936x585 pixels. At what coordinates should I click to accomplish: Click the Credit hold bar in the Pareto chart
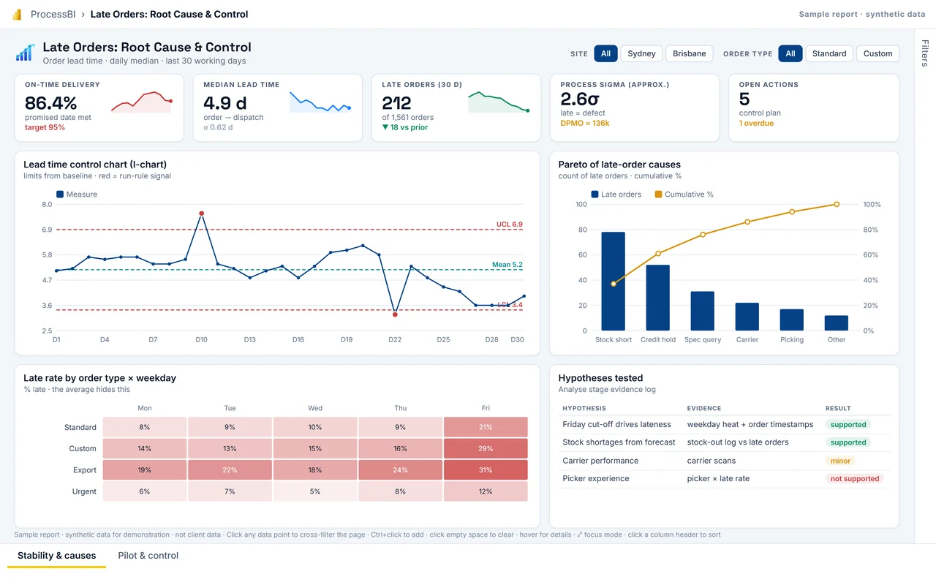(658, 298)
